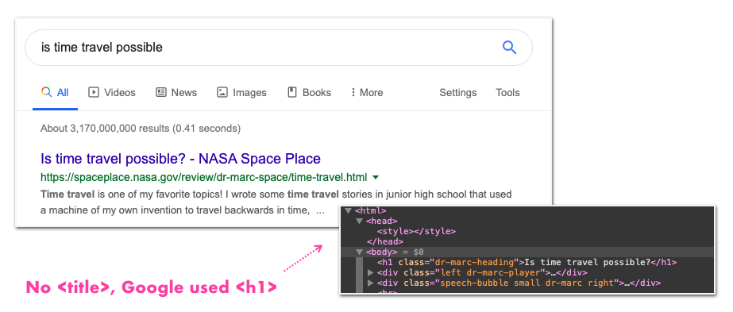Image resolution: width=733 pixels, height=312 pixels.
Task: Collapse the <html> node in DevTools
Action: click(349, 210)
